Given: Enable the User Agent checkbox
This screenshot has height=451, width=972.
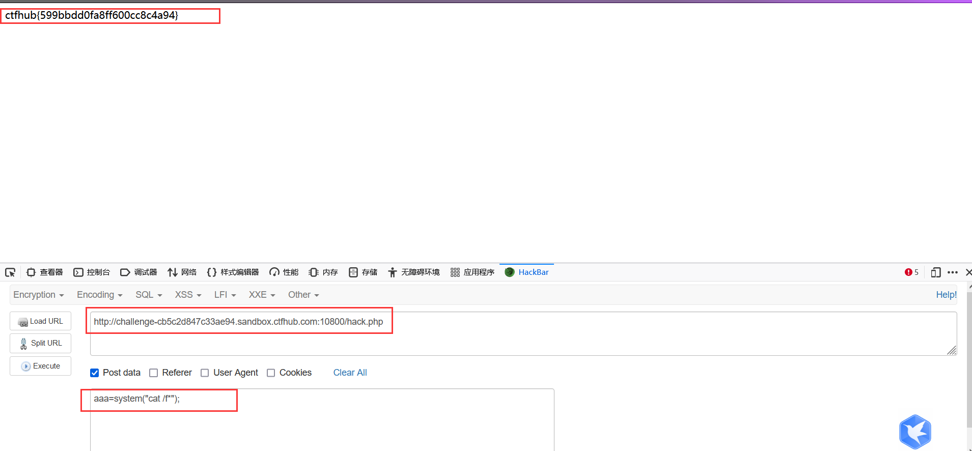Looking at the screenshot, I should pyautogui.click(x=205, y=373).
